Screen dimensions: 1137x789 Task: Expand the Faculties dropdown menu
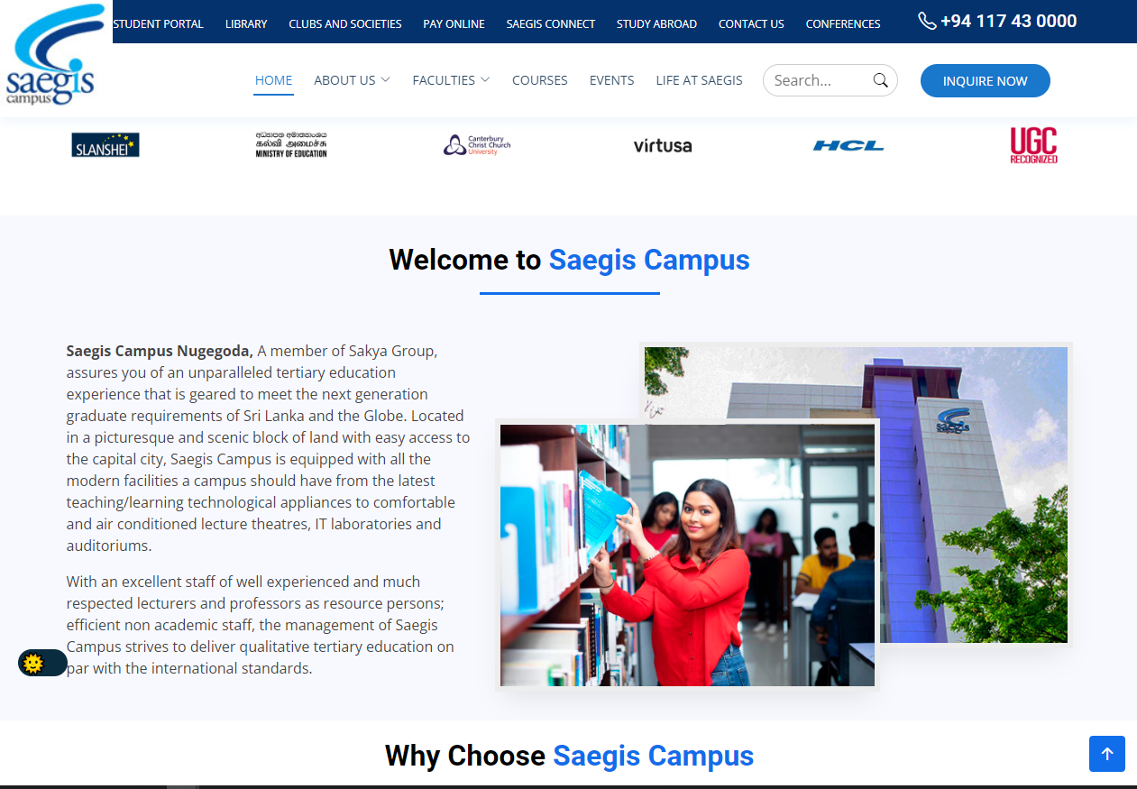451,80
